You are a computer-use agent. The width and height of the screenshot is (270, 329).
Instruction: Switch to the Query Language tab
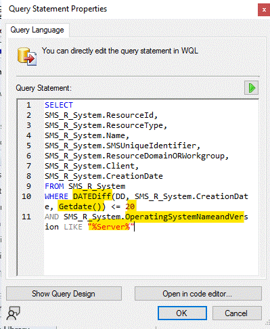click(x=37, y=30)
